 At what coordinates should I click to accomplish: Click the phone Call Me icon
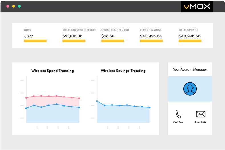click(x=178, y=114)
